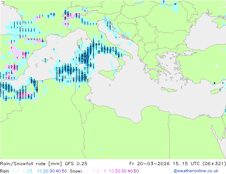226x174 pixels.
Task: Pick the rain legend value 50
Action: tap(64, 171)
